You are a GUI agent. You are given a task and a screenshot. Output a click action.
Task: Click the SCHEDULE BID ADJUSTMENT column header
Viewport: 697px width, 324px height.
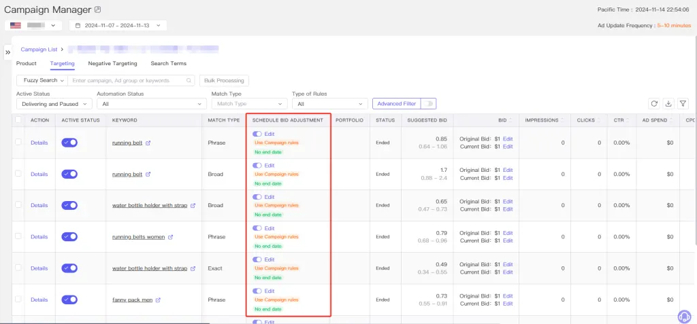click(x=288, y=120)
